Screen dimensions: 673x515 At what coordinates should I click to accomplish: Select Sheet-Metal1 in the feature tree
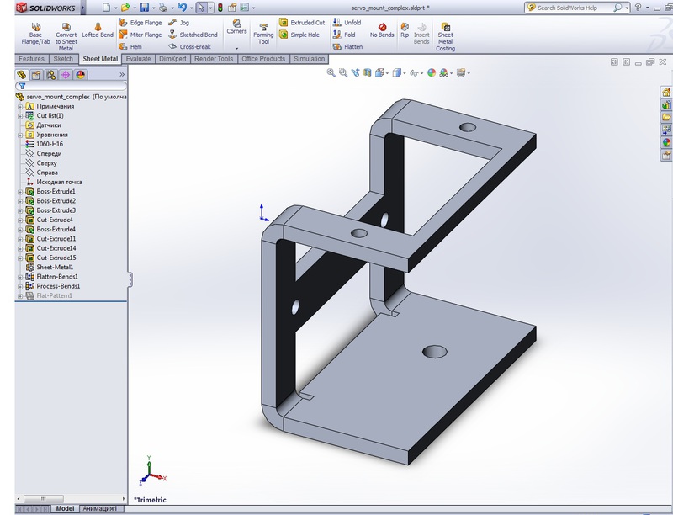click(55, 267)
